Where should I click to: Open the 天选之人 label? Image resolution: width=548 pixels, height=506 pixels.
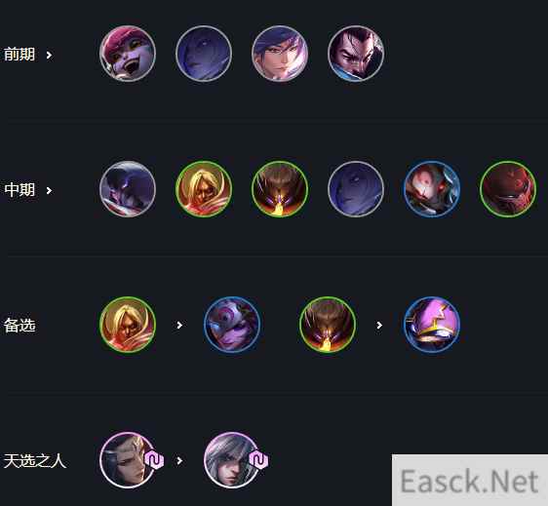pos(34,461)
